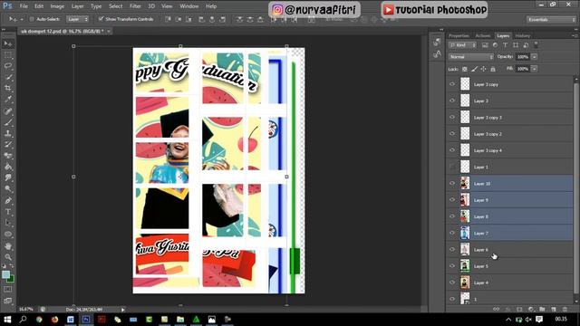The image size is (580, 326).
Task: Open the status bar info arrow
Action: (123, 310)
